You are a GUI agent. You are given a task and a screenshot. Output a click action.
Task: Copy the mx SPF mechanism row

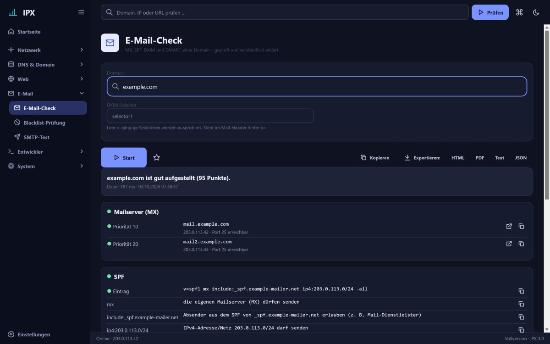pyautogui.click(x=521, y=304)
